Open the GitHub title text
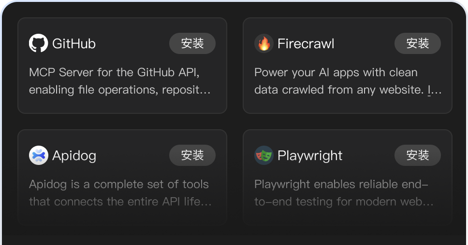The height and width of the screenshot is (245, 468). (x=74, y=43)
